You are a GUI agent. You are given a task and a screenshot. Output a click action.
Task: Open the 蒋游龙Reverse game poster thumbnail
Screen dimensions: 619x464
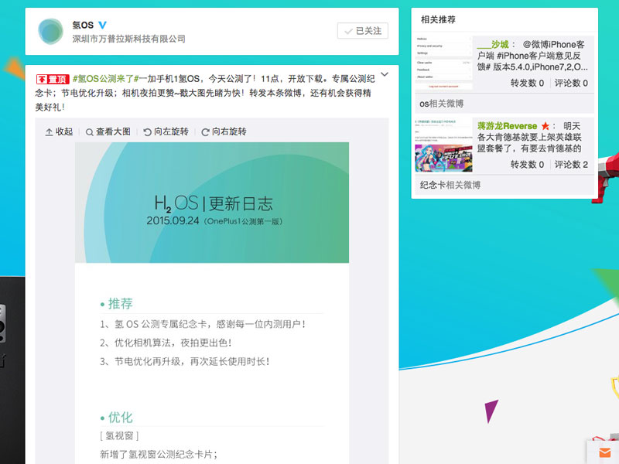(x=443, y=145)
